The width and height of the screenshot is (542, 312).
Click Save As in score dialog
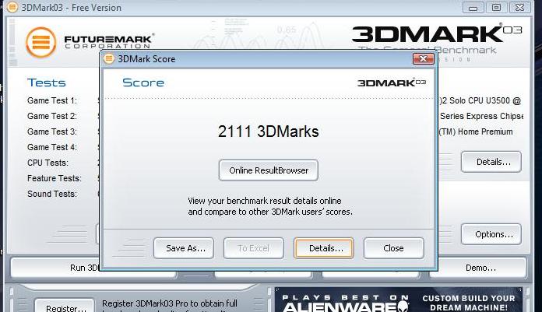pos(184,248)
